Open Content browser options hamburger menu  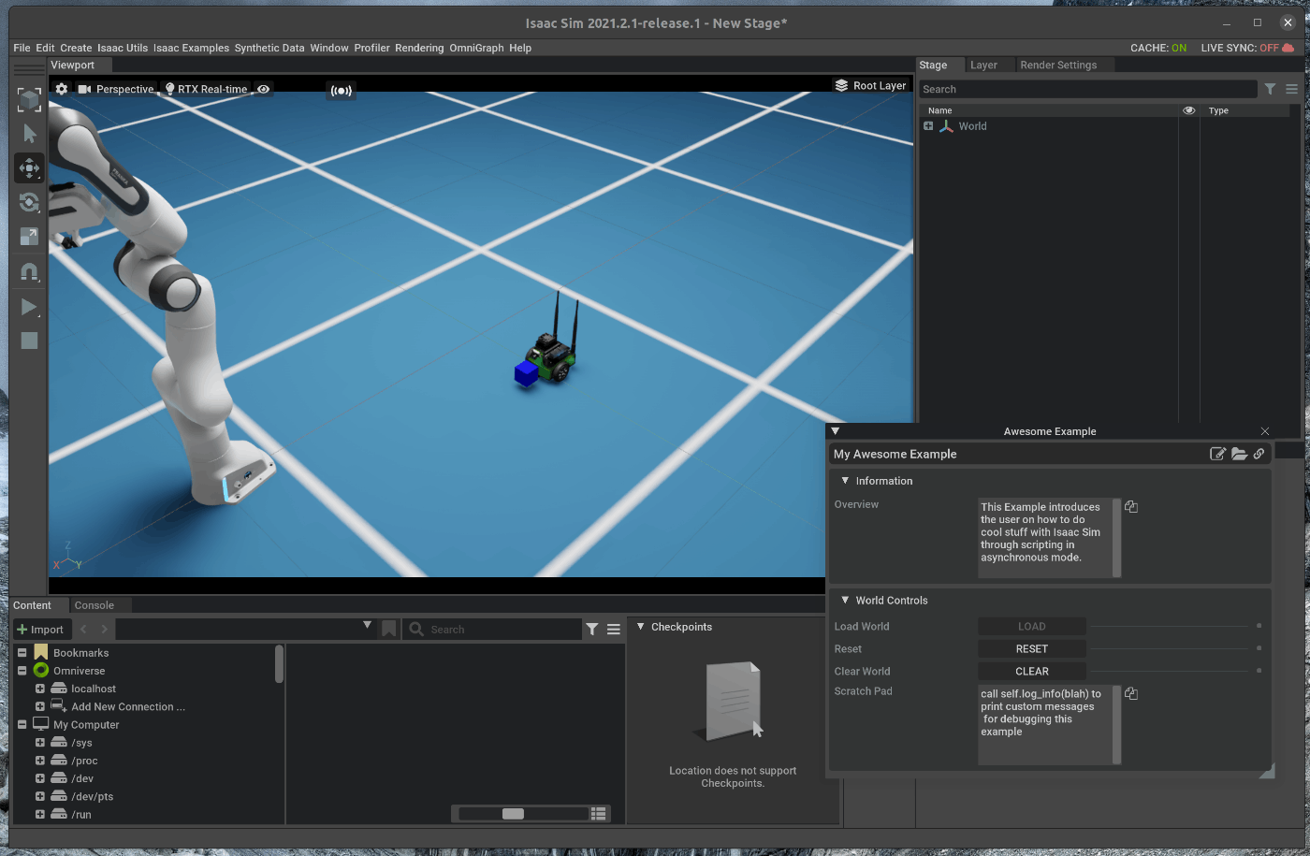(614, 630)
